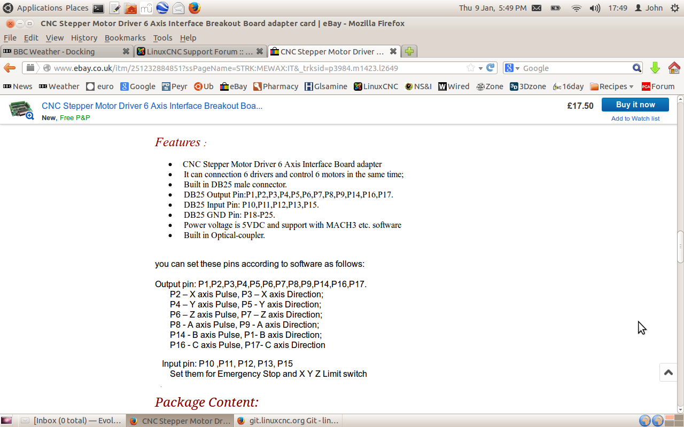Click the Buy it now button
The width and height of the screenshot is (684, 427).
pyautogui.click(x=635, y=105)
